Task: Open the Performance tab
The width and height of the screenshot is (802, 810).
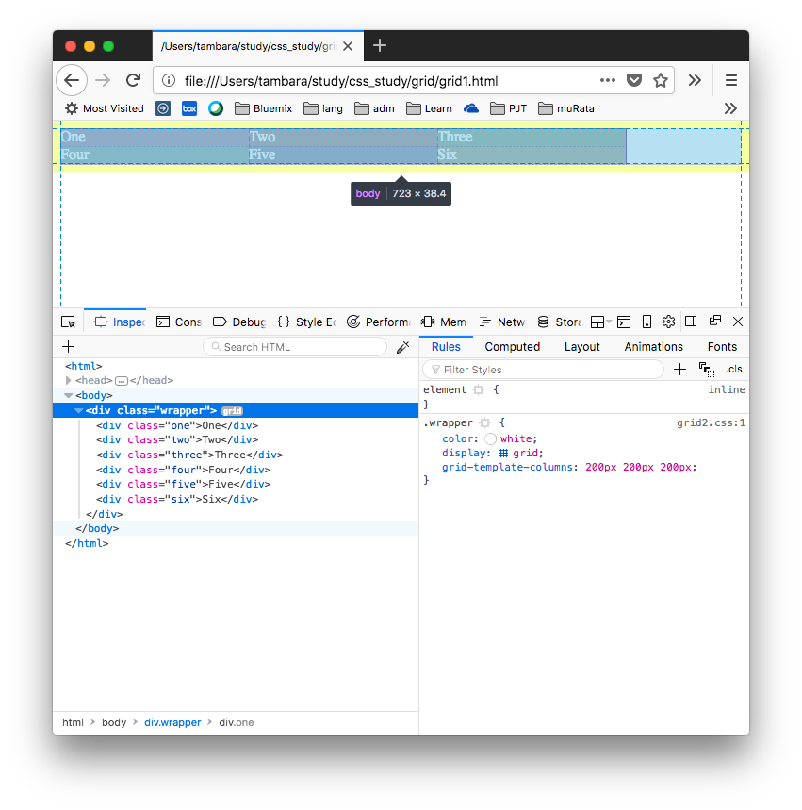Action: [x=378, y=322]
